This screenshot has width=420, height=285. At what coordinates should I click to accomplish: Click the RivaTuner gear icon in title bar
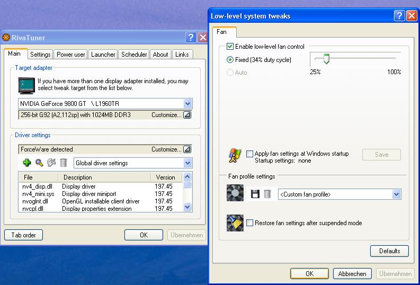pyautogui.click(x=6, y=38)
